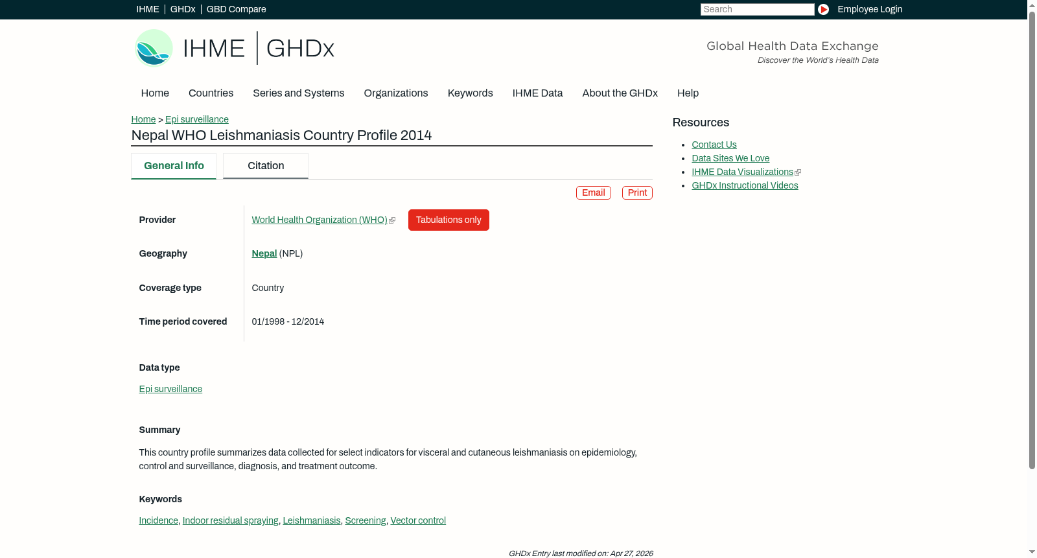Open the Countries menu

point(211,93)
